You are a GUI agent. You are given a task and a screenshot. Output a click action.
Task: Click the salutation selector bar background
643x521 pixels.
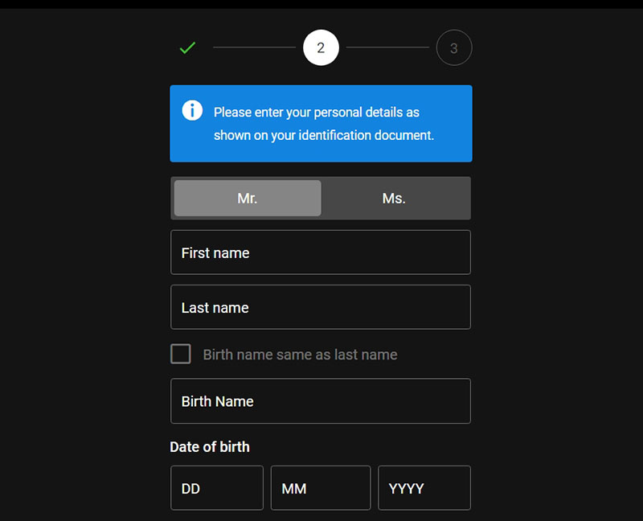pos(321,198)
